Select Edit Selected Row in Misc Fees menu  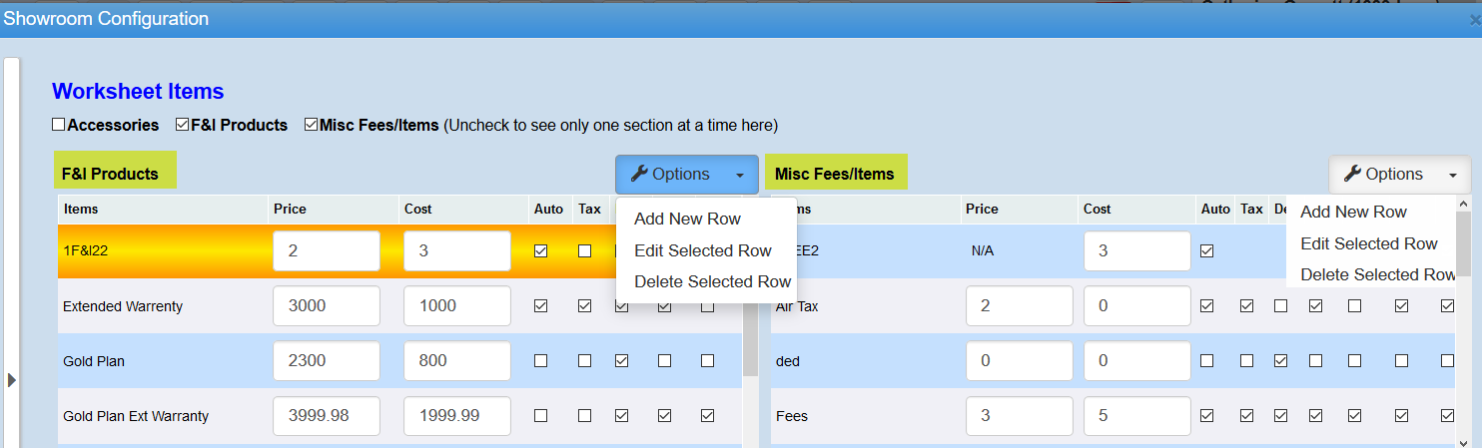pos(1368,243)
